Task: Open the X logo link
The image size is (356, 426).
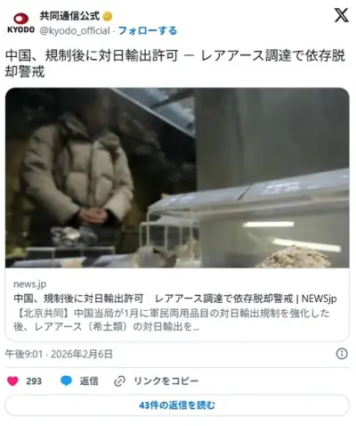Action: tap(341, 15)
